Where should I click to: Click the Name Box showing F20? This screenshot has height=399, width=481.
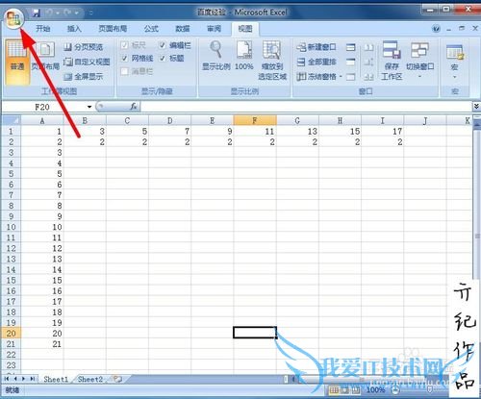42,107
